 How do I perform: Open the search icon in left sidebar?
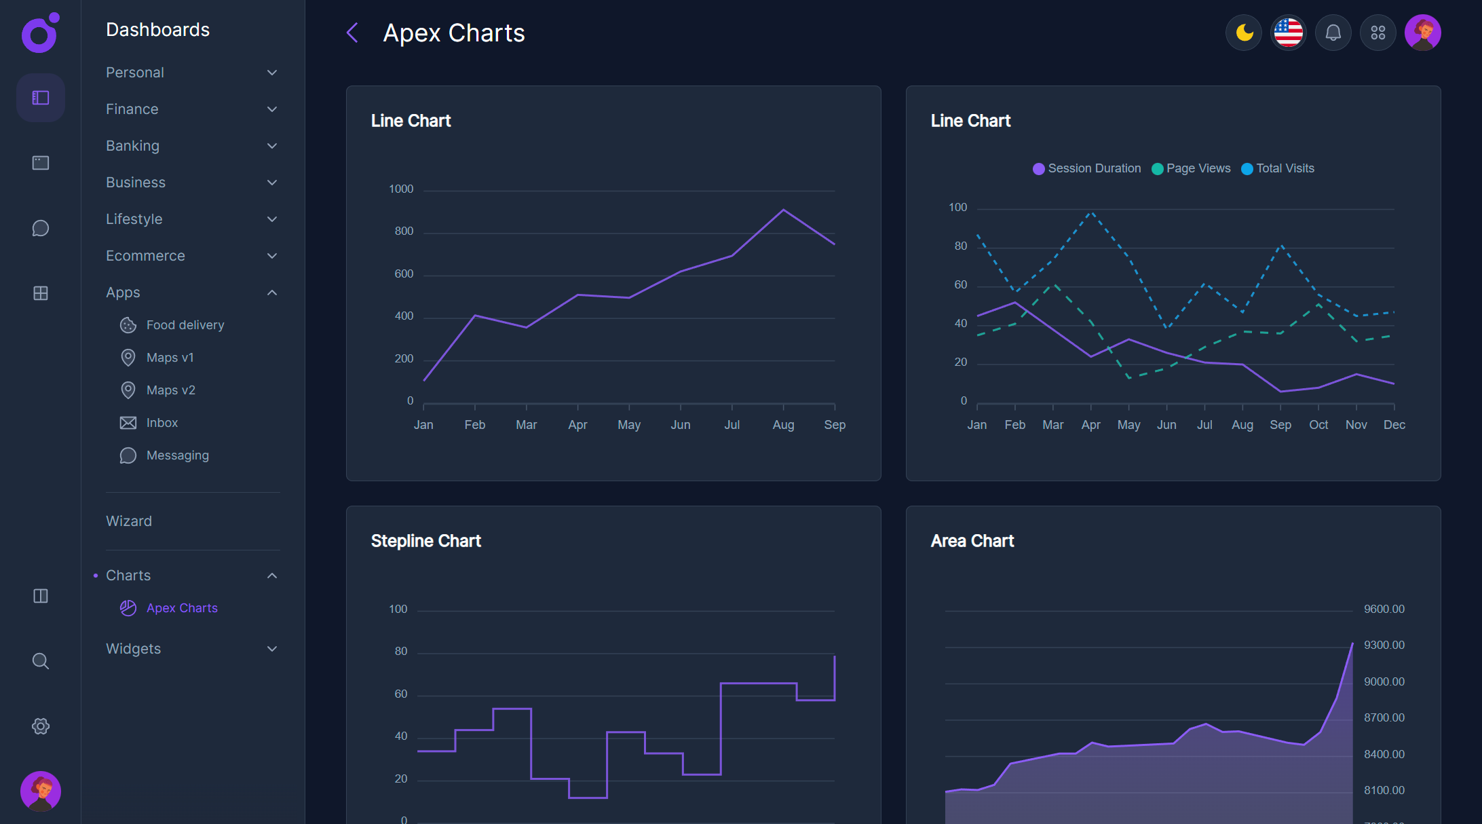click(x=40, y=660)
